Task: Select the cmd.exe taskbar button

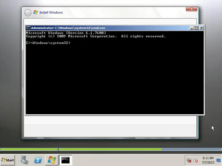Action: [x=65, y=160]
